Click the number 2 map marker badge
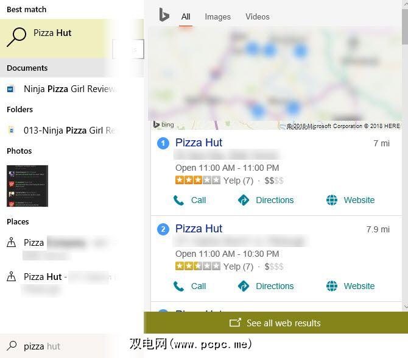This screenshot has height=358, width=408. tap(163, 229)
